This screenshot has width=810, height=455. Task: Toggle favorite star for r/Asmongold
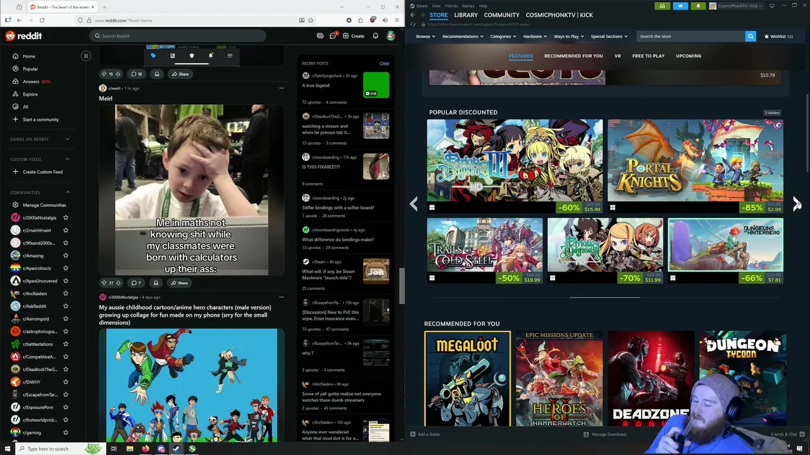point(66,319)
